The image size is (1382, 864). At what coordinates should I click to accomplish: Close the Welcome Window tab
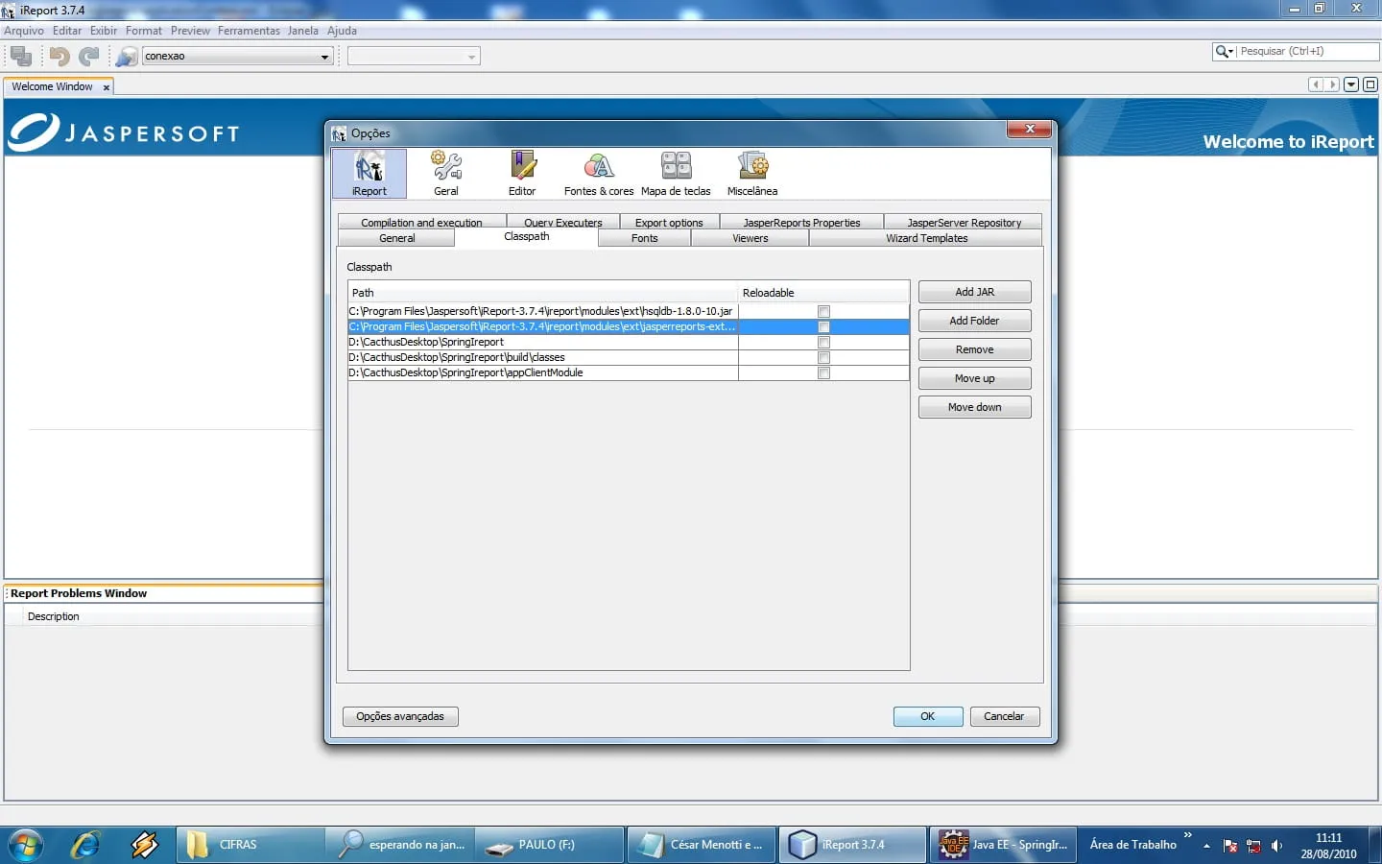point(107,87)
